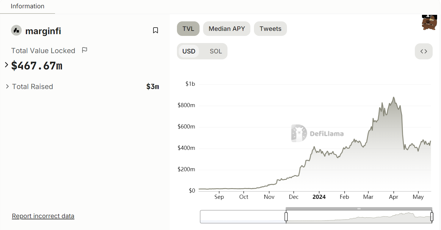The image size is (441, 230).
Task: Click the DefiLlama watermark logo
Action: tap(317, 134)
